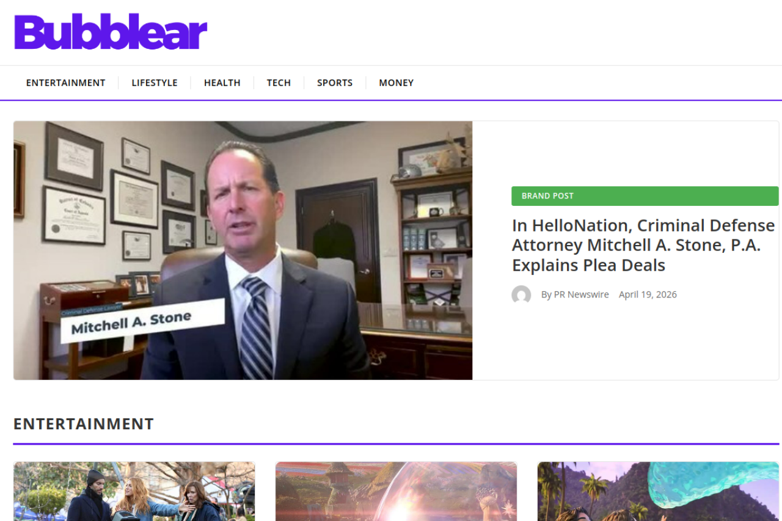Click the April 19, 2026 date
782x521 pixels.
648,294
